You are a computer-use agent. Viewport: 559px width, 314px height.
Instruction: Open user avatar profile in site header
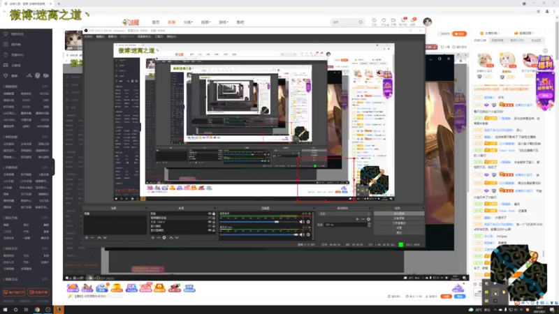428,22
